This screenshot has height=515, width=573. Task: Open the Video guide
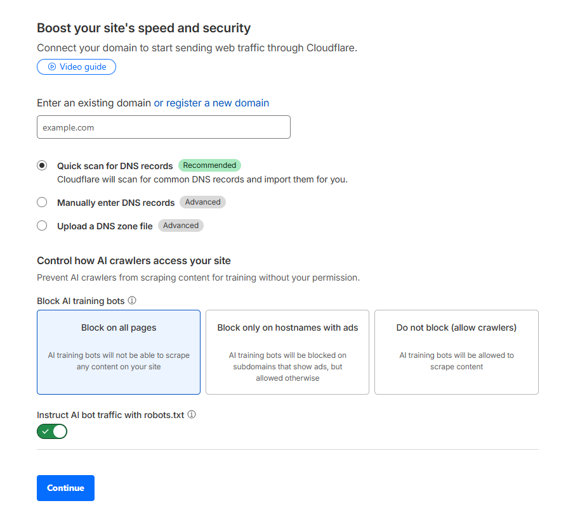tap(76, 67)
